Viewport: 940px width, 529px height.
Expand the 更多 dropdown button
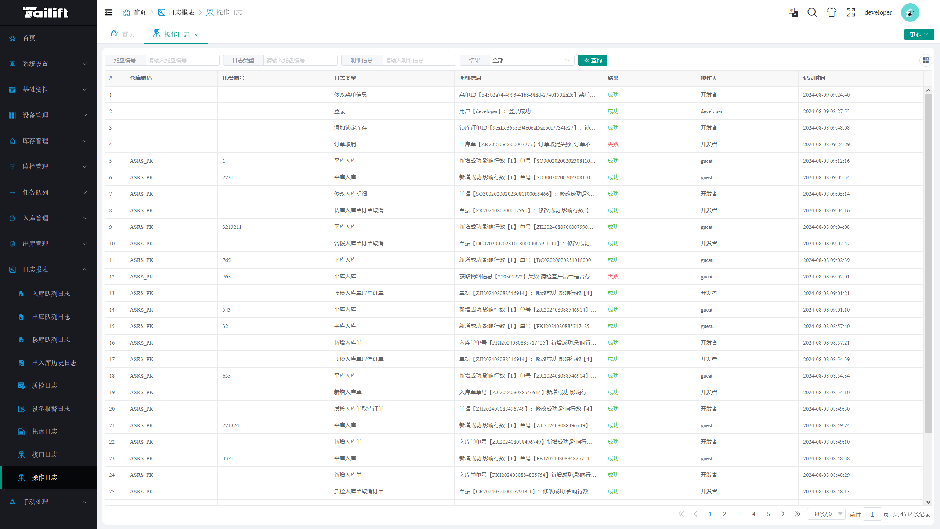(919, 35)
